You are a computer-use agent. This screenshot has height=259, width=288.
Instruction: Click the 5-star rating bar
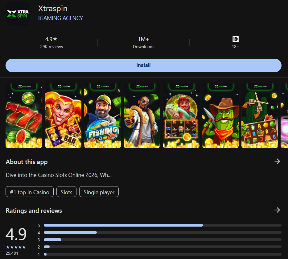163,225
